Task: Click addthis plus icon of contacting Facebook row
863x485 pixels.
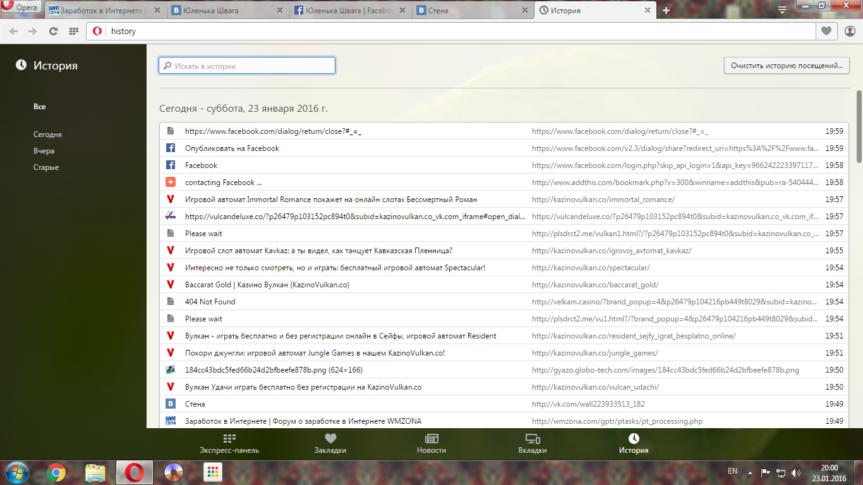Action: (x=170, y=183)
